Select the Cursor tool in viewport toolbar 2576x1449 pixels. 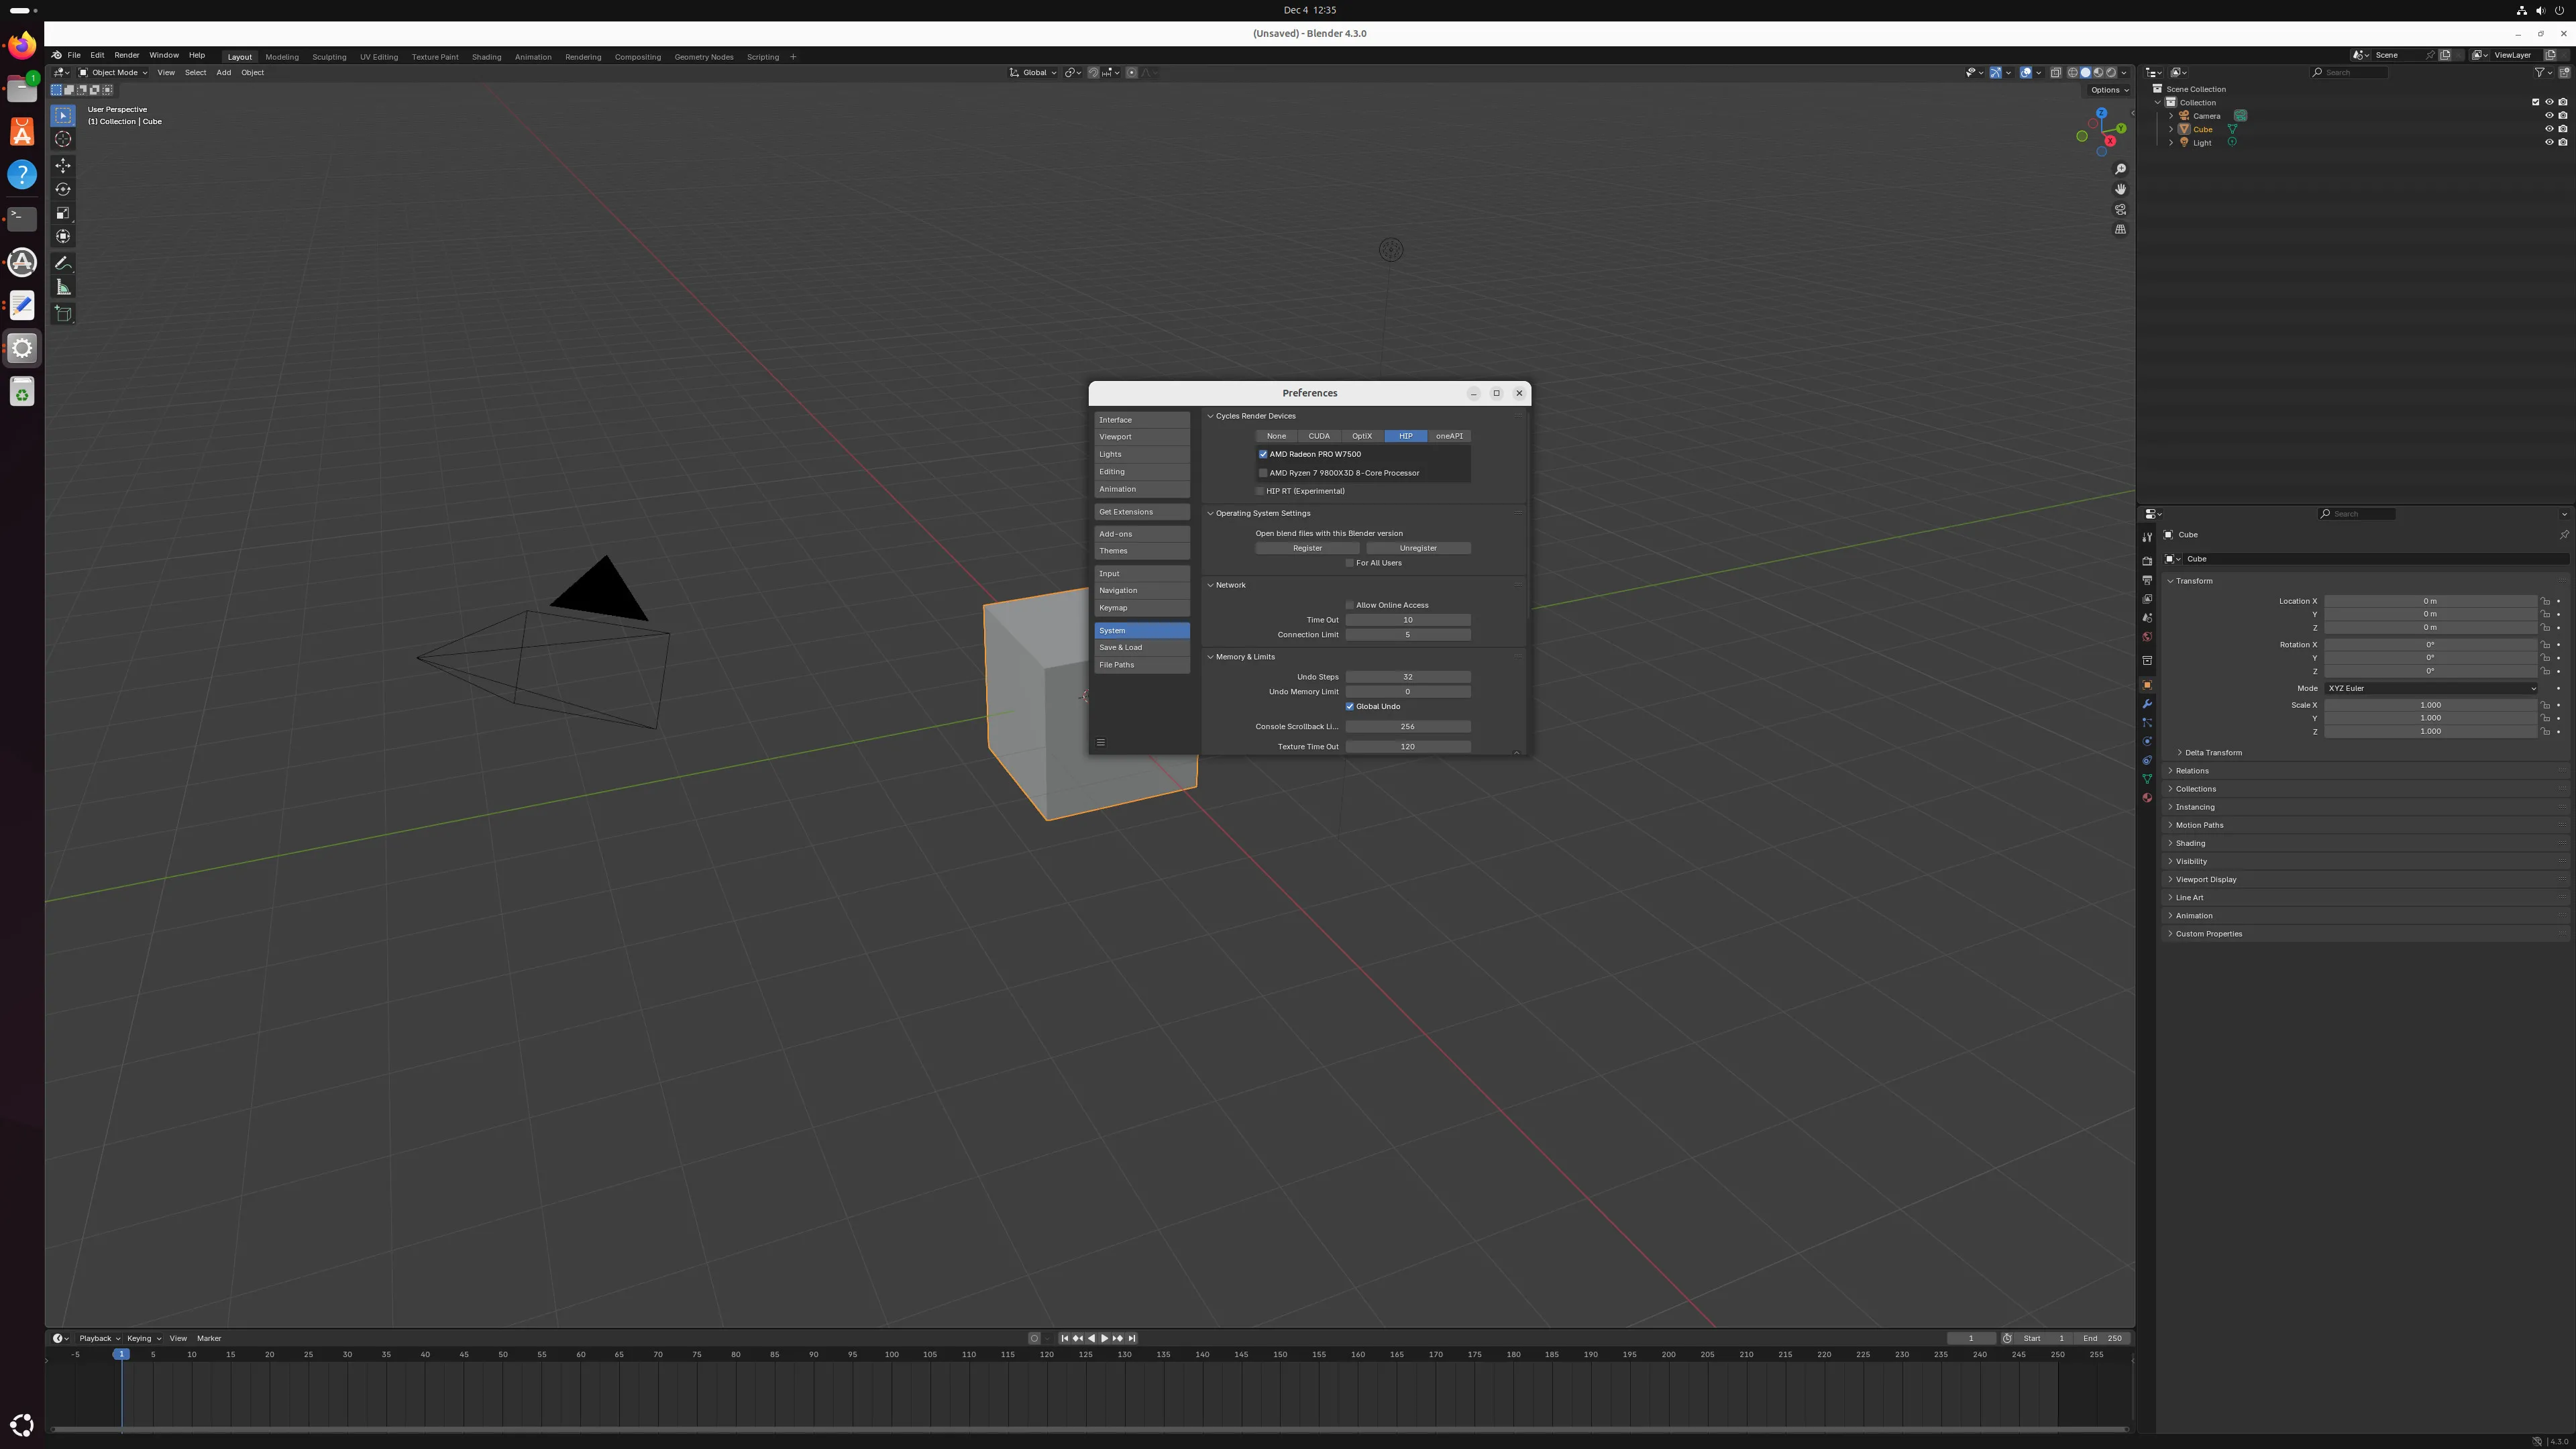[x=63, y=140]
